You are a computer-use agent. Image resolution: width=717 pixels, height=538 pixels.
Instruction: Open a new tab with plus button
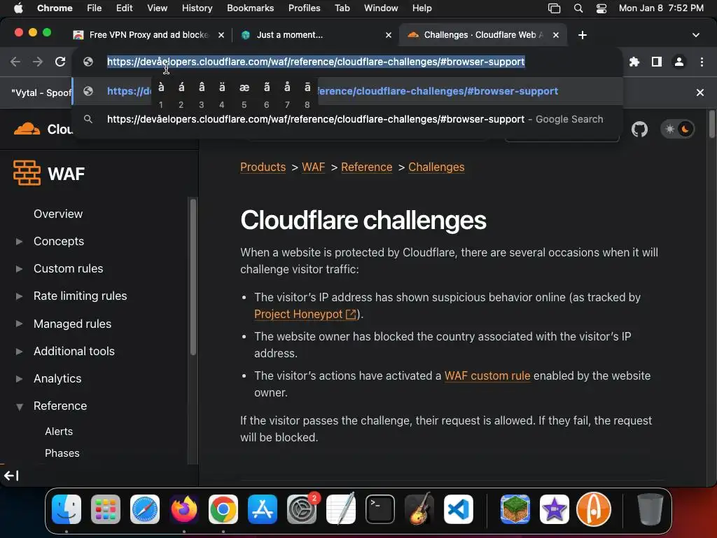pyautogui.click(x=582, y=35)
